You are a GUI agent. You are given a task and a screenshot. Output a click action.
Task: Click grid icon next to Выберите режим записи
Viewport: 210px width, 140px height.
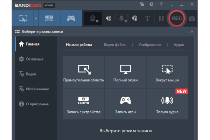[17, 31]
